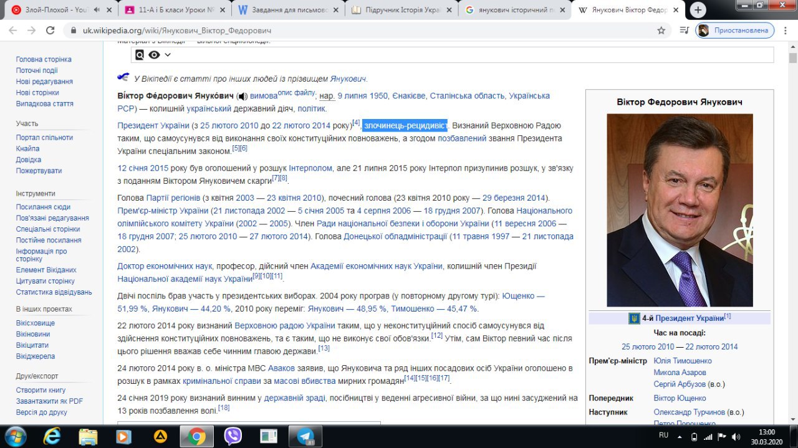The height and width of the screenshot is (448, 798).
Task: Reload the Wikipedia page
Action: 50,31
